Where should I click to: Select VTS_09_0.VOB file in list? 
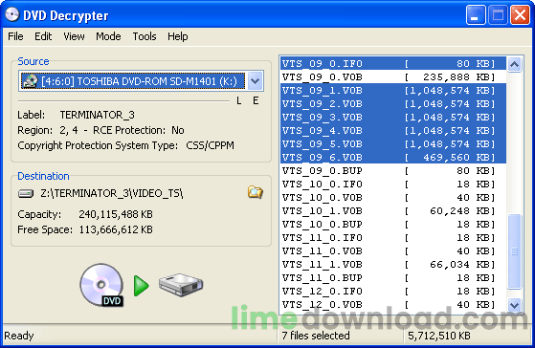[x=393, y=77]
